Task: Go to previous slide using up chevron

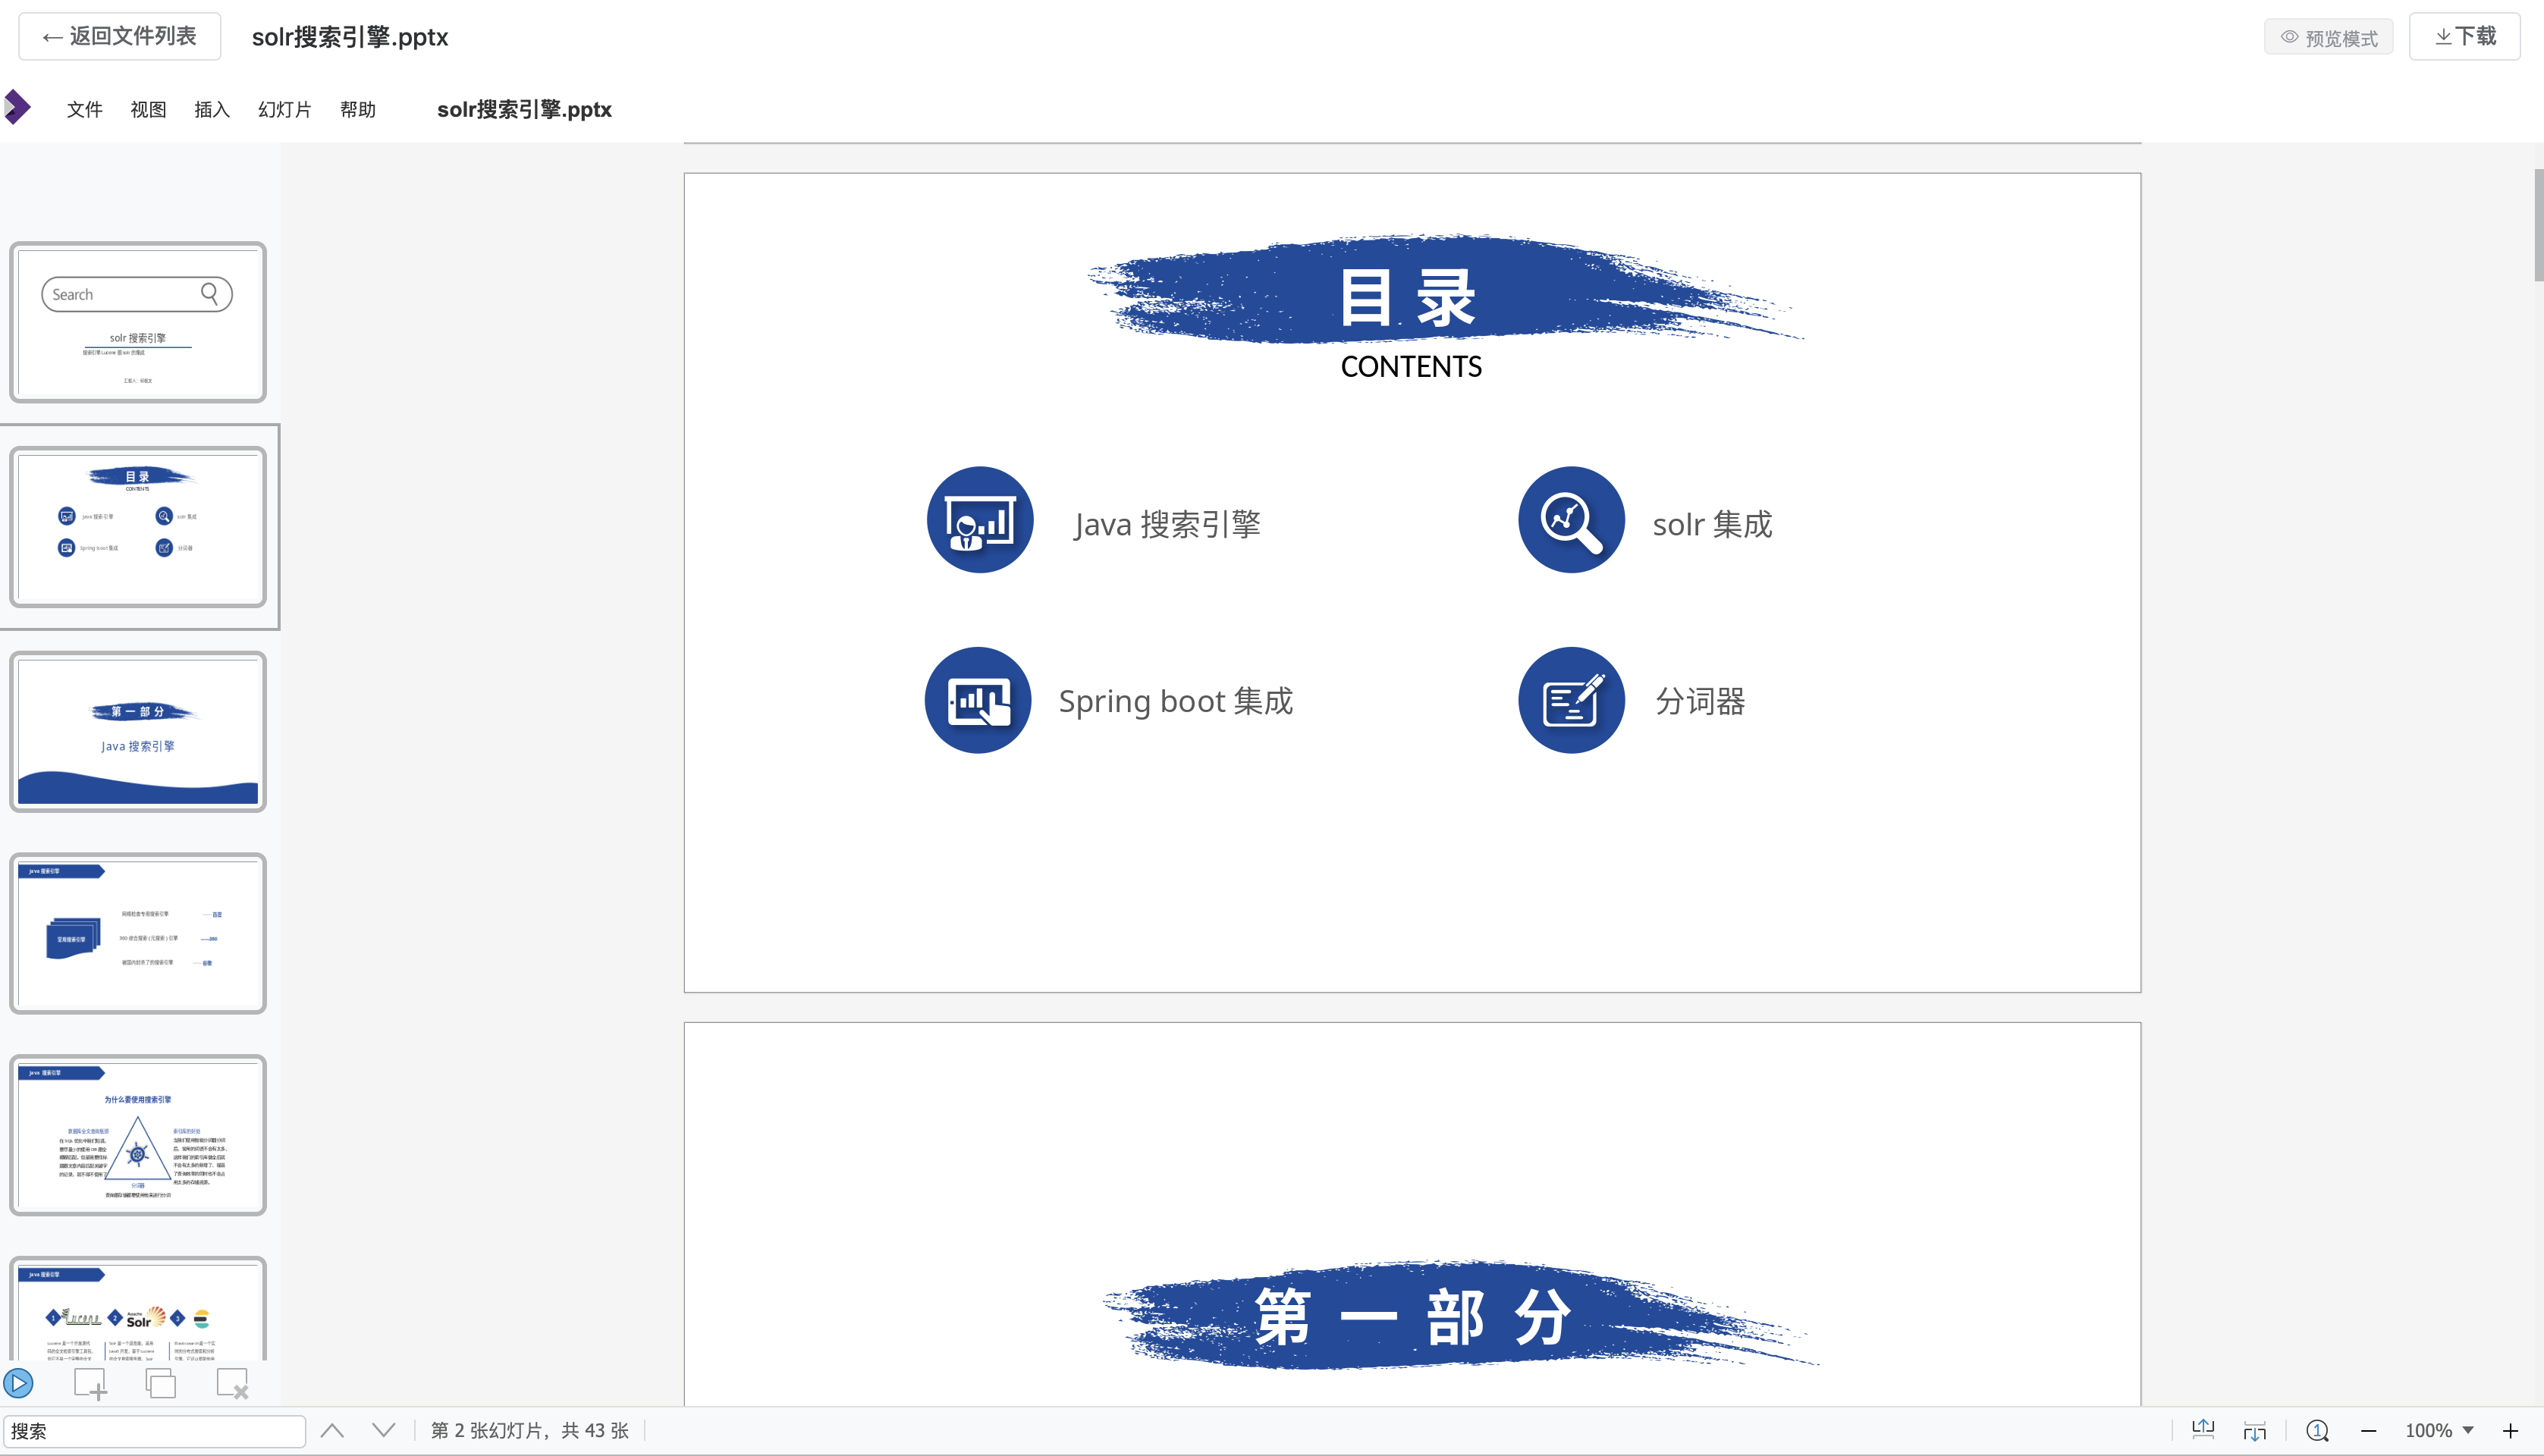Action: (332, 1430)
